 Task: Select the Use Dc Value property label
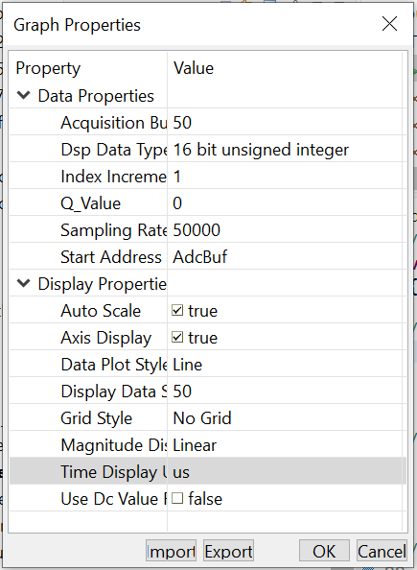pos(114,499)
